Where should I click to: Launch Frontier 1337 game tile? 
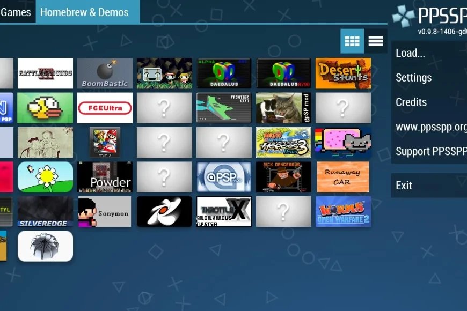coord(224,108)
